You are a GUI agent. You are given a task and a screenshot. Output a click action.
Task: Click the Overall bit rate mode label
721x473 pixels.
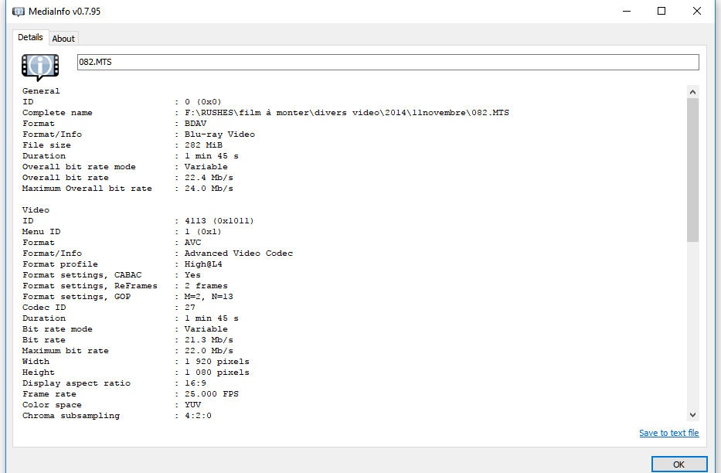(79, 167)
